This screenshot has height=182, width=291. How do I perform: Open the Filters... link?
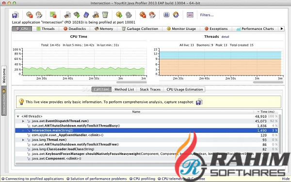pyautogui.click(x=207, y=15)
